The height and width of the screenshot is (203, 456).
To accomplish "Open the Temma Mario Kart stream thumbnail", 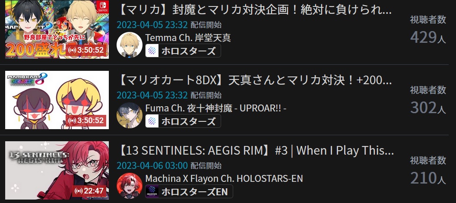I will tap(57, 29).
